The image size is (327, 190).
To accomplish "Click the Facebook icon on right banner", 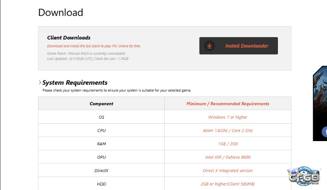I will click(x=325, y=132).
